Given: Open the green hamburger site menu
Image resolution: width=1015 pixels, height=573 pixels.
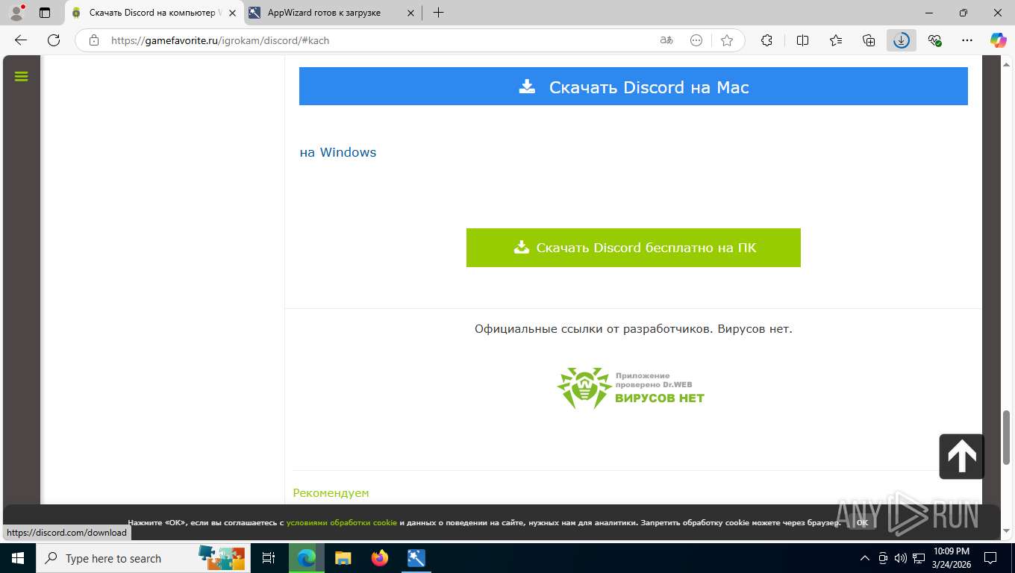Looking at the screenshot, I should coord(21,76).
